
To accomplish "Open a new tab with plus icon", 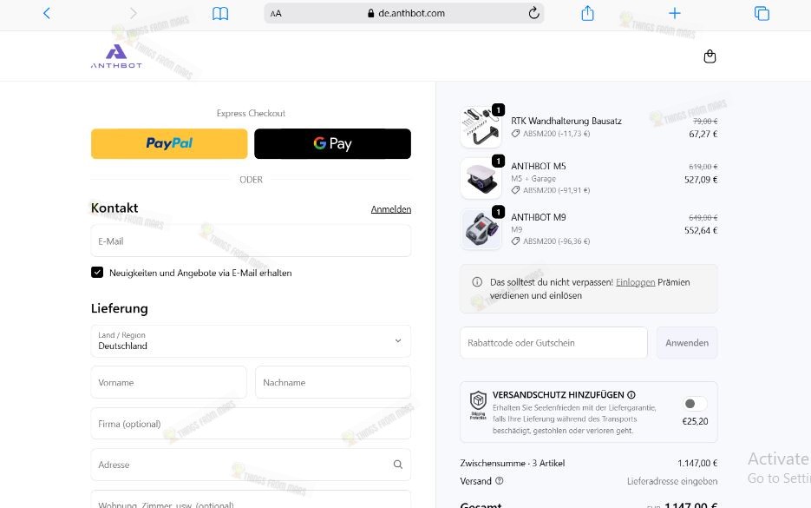I will point(675,13).
